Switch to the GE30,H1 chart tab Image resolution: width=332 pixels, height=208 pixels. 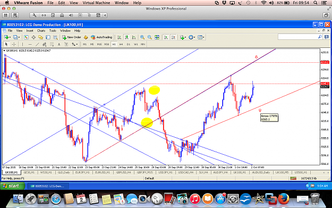29,172
